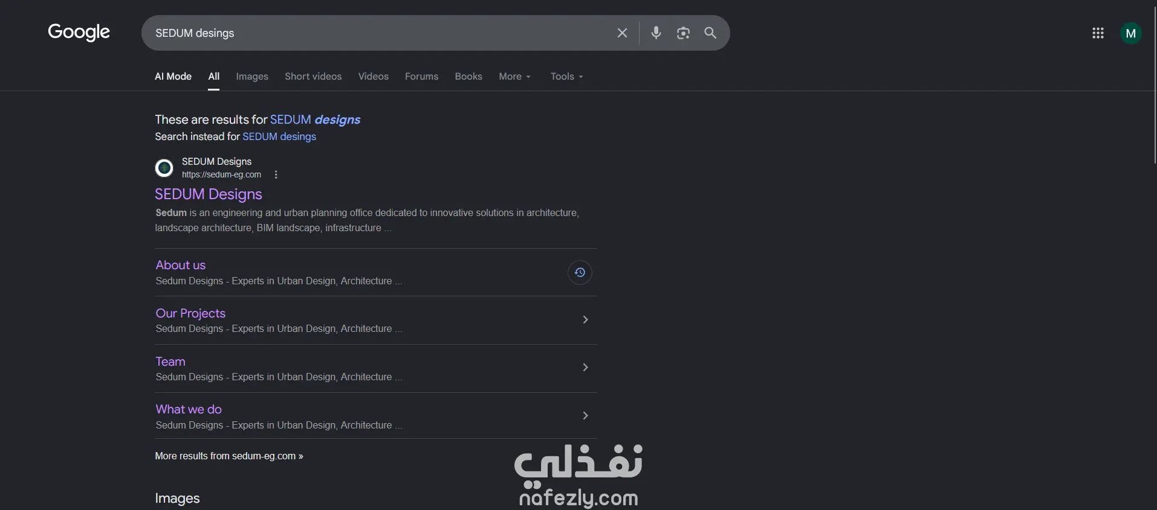Open the Team sitelink
Viewport: 1157px width, 510px height.
click(170, 362)
